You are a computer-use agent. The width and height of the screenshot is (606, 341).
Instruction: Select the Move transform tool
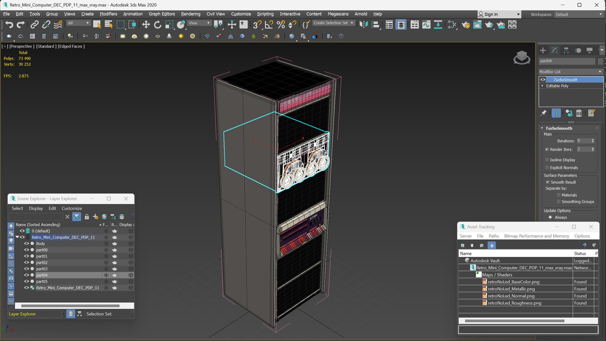tap(146, 25)
